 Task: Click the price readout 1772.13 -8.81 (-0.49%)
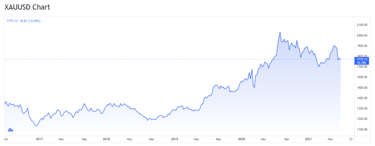pyautogui.click(x=23, y=21)
